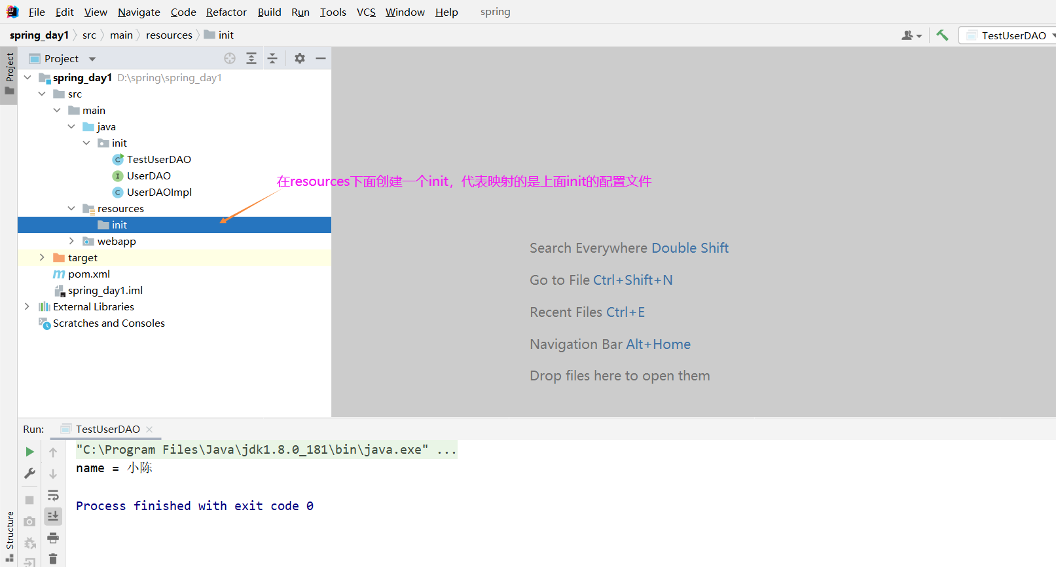Select Scratches and Consoles node
Viewport: 1056px width, 567px height.
click(x=109, y=323)
